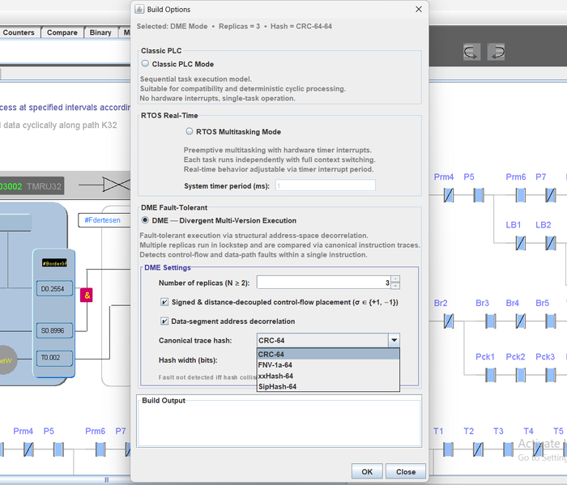Viewport: 567px width, 485px height.
Task: Choose RTOS Multitasking Mode option
Action: click(190, 131)
